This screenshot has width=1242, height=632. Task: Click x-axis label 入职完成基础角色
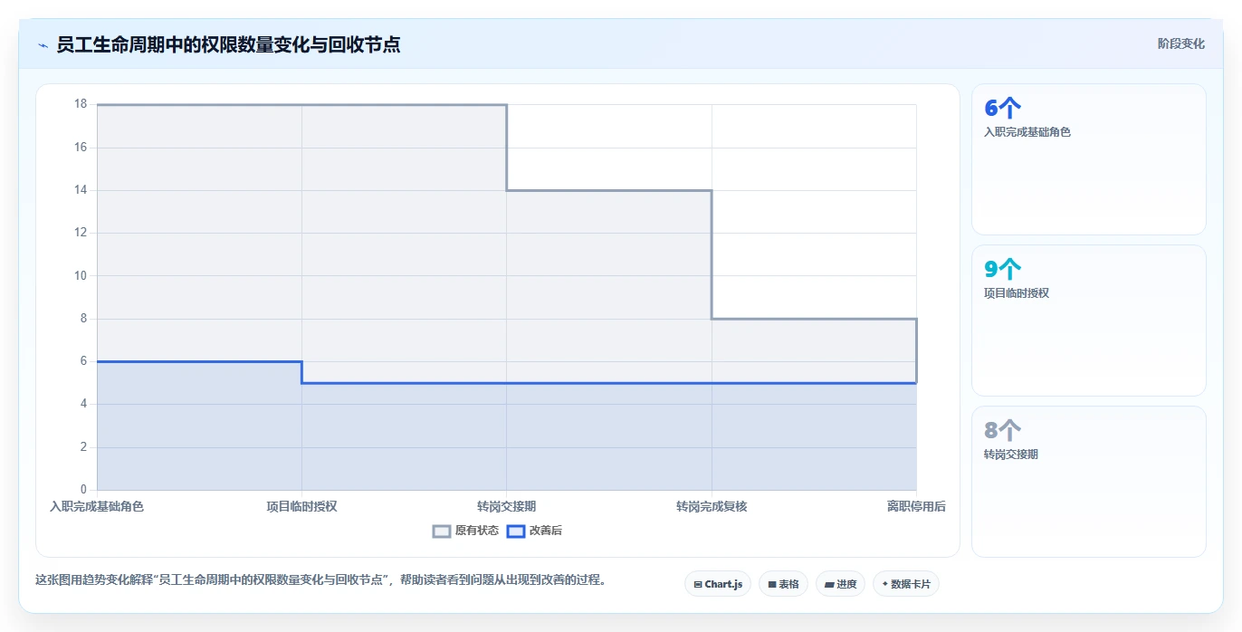tap(97, 506)
